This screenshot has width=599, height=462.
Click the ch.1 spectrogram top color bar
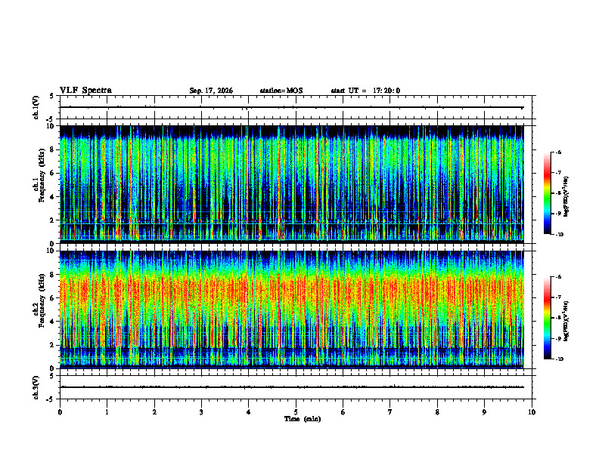click(x=548, y=193)
